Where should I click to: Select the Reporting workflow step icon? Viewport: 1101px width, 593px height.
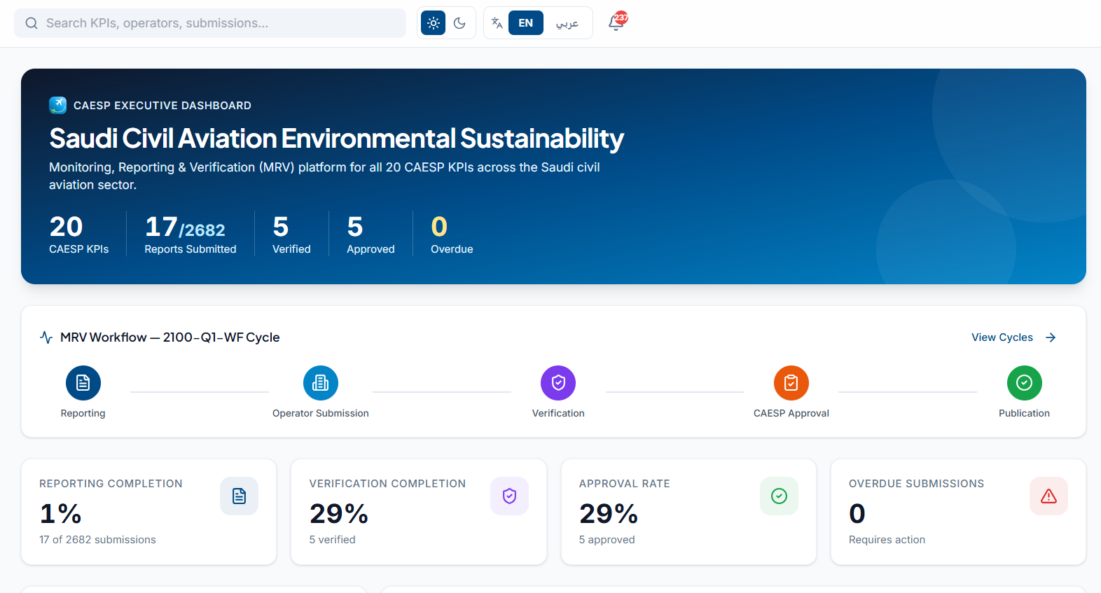(x=83, y=383)
